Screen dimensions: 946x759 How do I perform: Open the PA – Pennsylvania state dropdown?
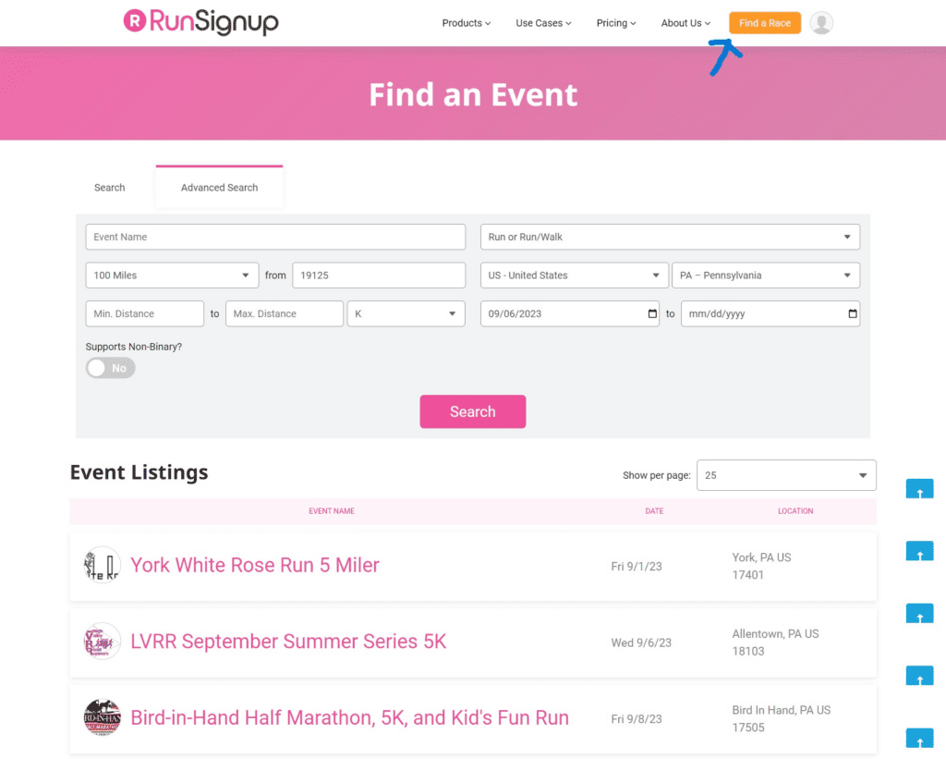pyautogui.click(x=766, y=275)
